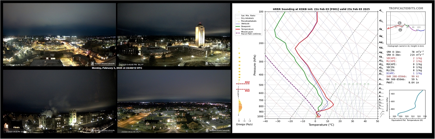
Task: Click the Equivalent Pot. Temperature chart
Action: point(408,103)
